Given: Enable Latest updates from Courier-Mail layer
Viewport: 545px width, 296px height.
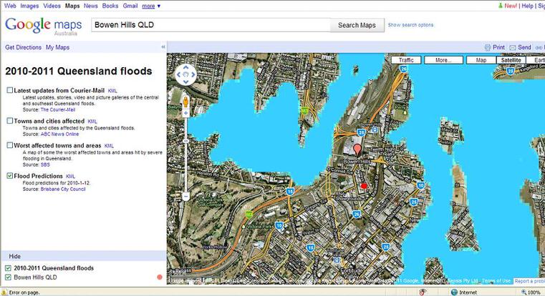Looking at the screenshot, I should pos(10,90).
